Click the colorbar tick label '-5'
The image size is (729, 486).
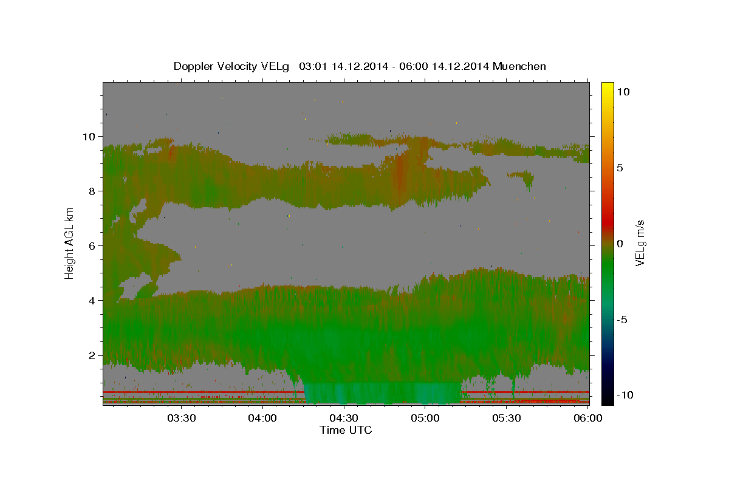(623, 320)
